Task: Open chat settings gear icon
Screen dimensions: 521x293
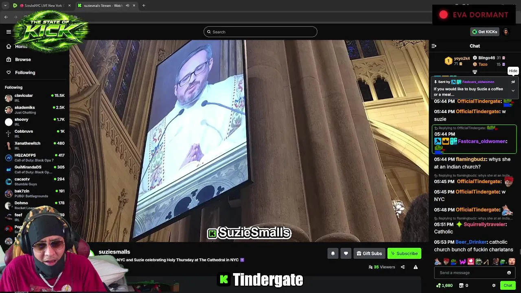Action: [x=494, y=286]
